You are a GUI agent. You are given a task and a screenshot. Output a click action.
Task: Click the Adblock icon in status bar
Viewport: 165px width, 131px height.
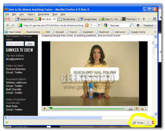(x=153, y=122)
